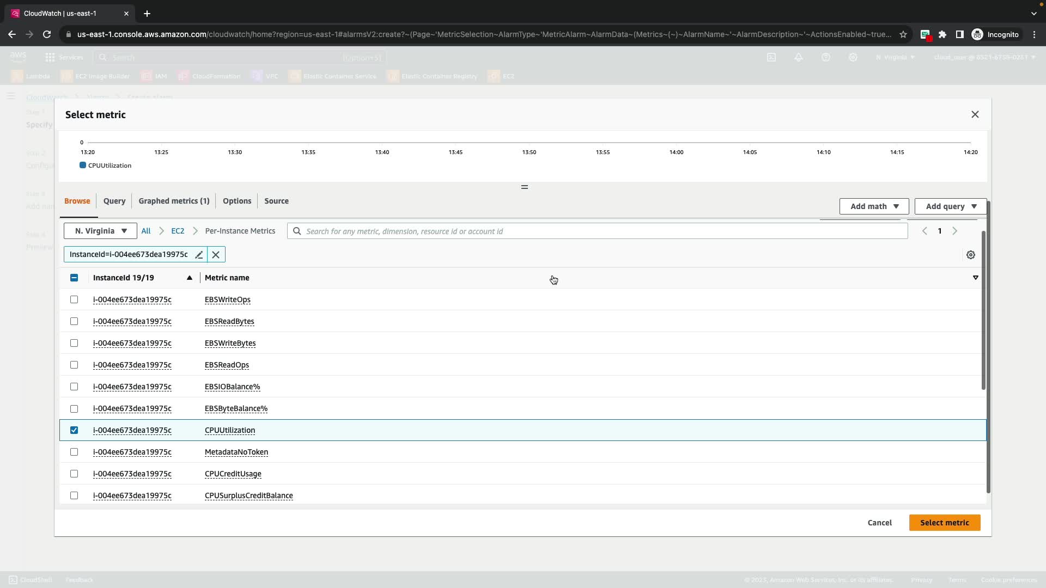Bookmark page with star icon
Screen dimensions: 1046x588
(x=903, y=34)
